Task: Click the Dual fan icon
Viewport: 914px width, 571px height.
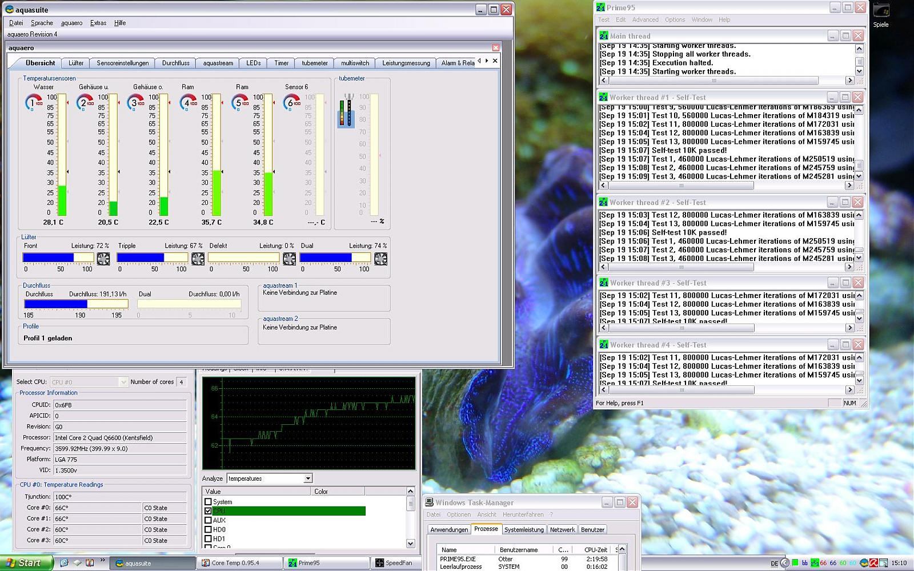Action: 380,259
